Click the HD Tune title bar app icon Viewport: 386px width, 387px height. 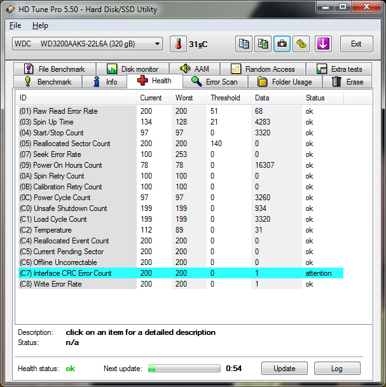coord(11,10)
